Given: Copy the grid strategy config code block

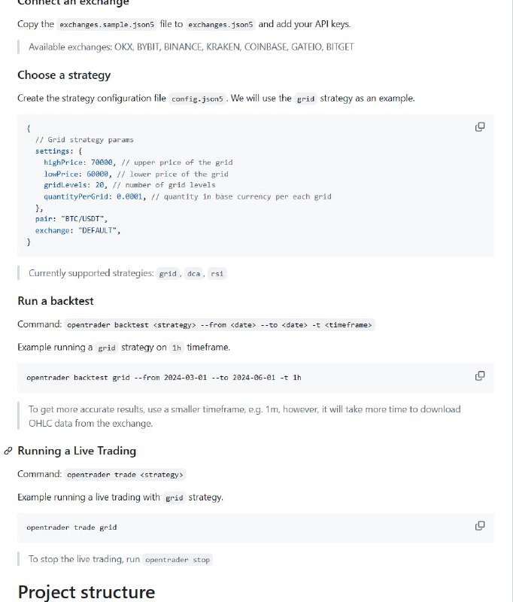Looking at the screenshot, I should pos(479,126).
